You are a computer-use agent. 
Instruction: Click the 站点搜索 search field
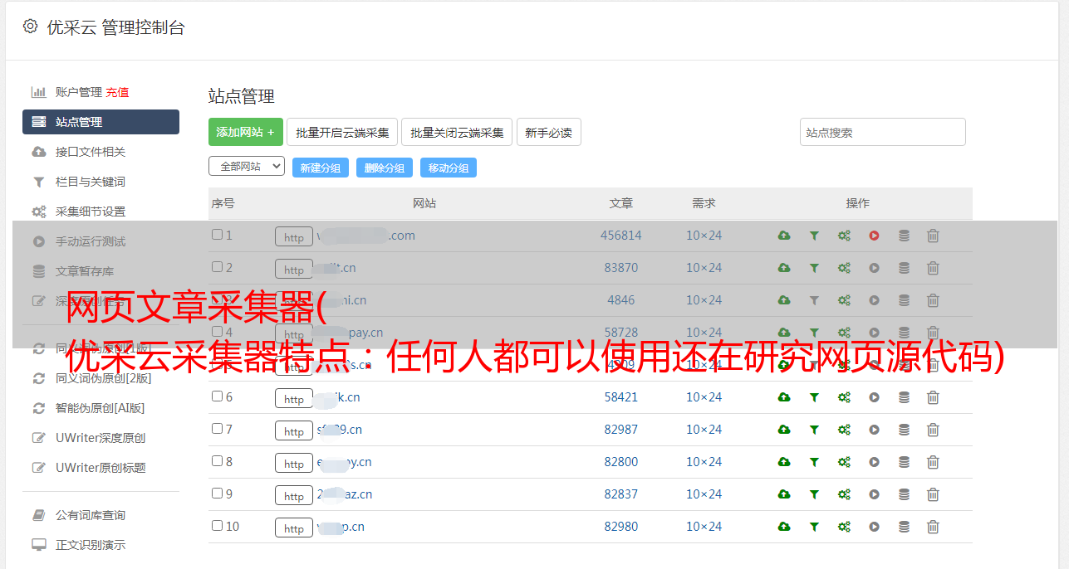point(882,132)
